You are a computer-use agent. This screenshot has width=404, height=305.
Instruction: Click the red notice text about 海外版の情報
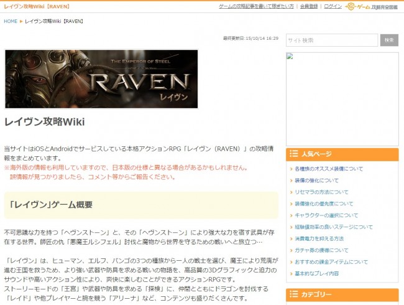pyautogui.click(x=126, y=172)
